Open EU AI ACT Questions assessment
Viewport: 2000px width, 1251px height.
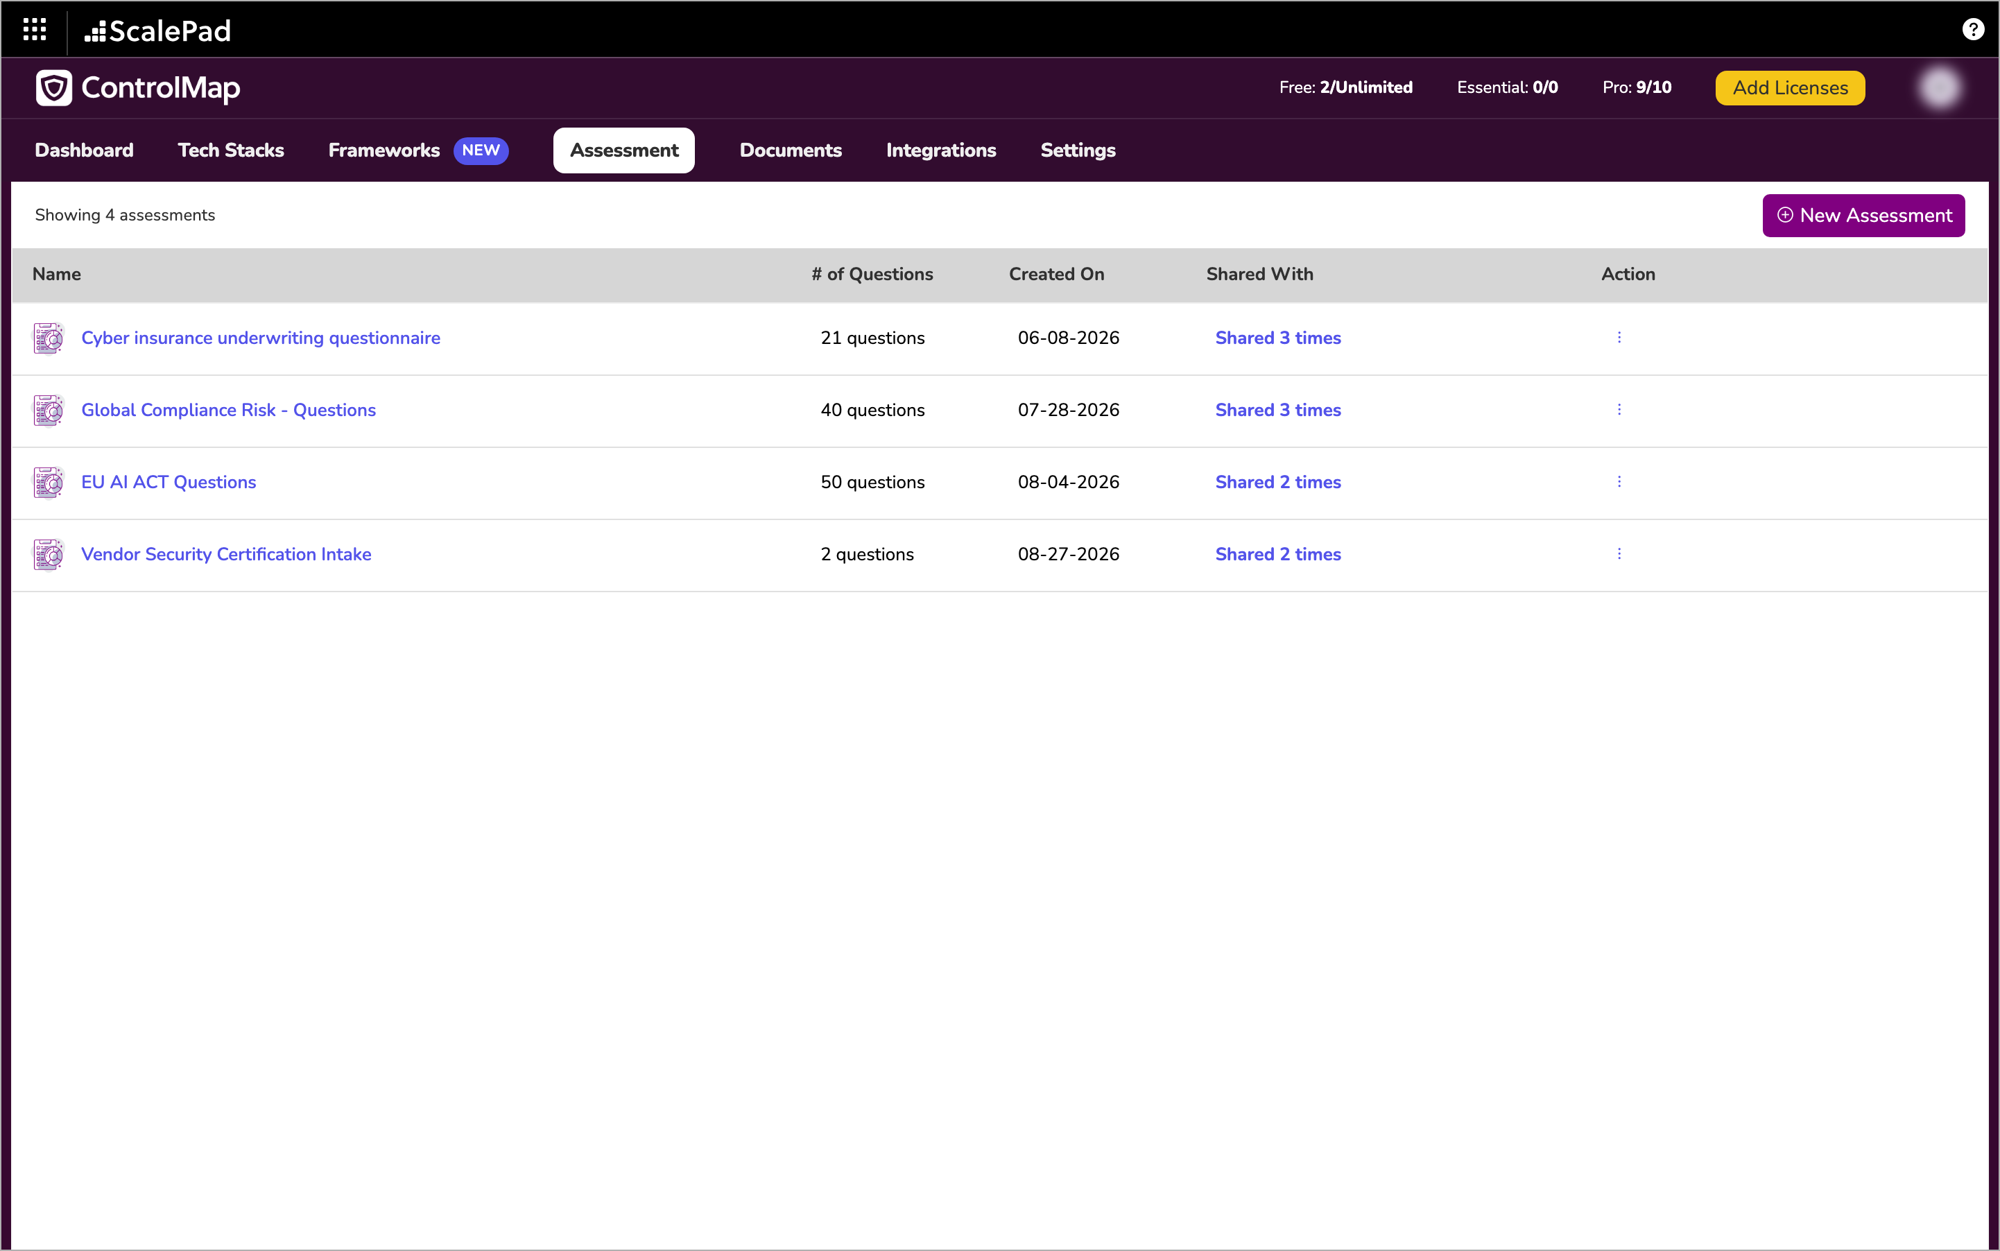tap(169, 481)
